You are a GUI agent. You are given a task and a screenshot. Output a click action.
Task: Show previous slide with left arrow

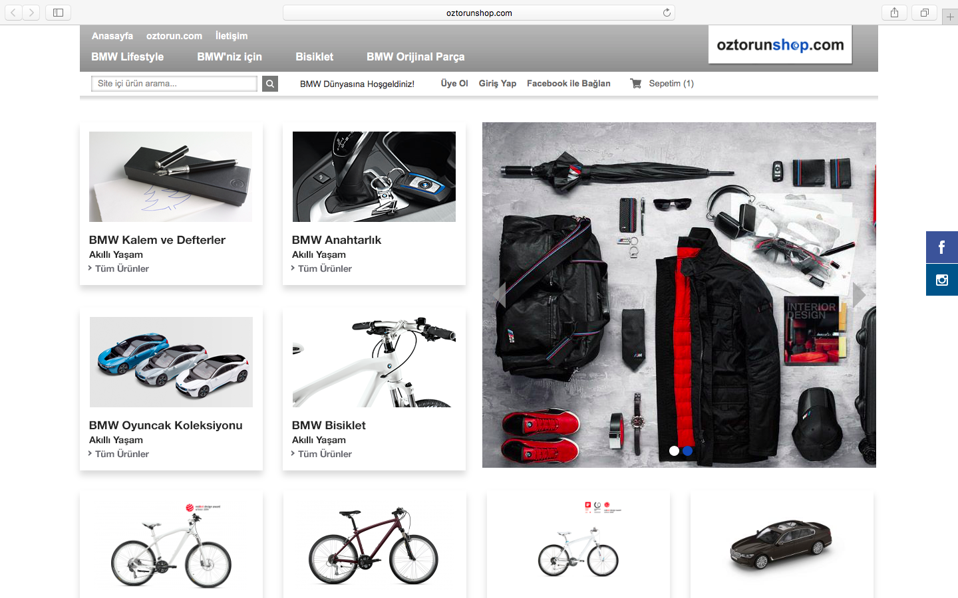click(x=499, y=295)
